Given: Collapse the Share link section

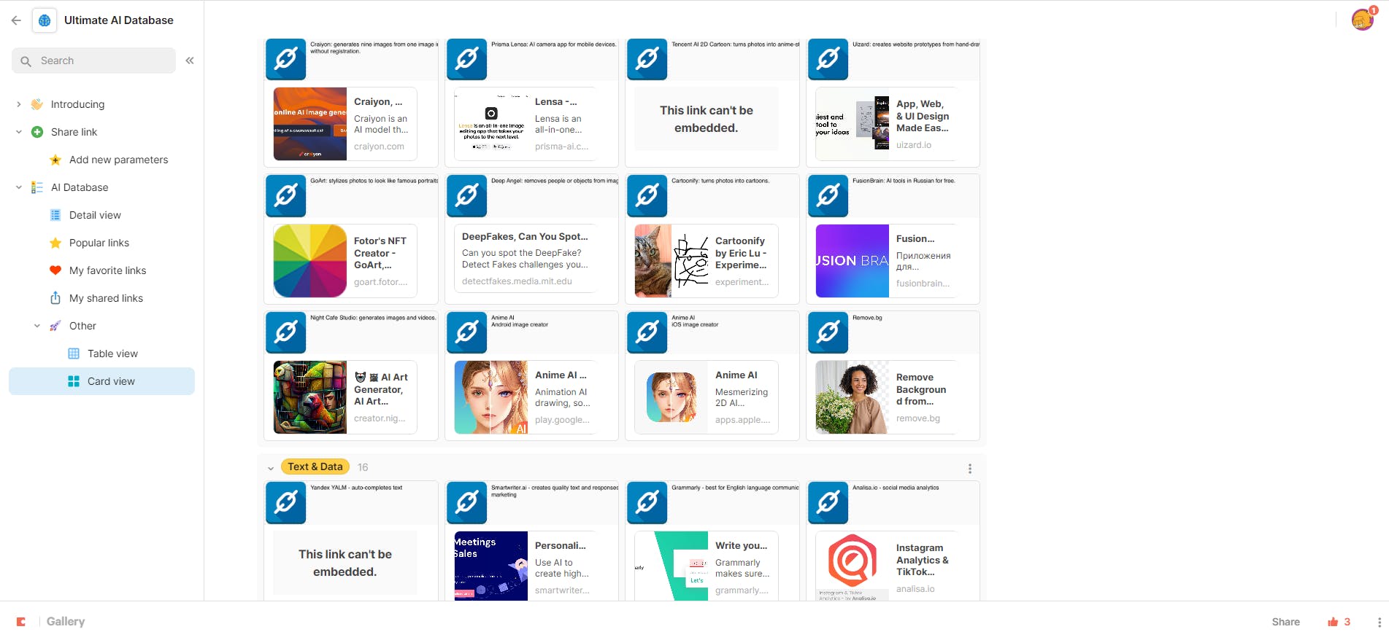Looking at the screenshot, I should (x=19, y=132).
